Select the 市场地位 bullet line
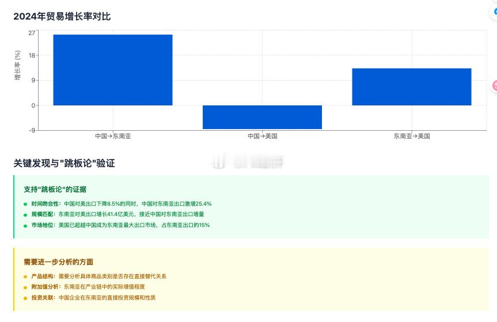 (117, 225)
